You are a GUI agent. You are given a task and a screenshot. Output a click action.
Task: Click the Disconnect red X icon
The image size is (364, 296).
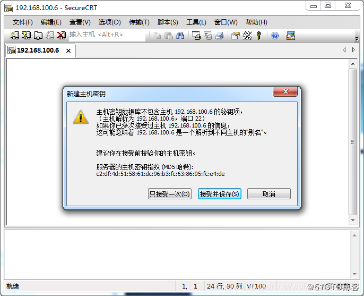(x=62, y=36)
